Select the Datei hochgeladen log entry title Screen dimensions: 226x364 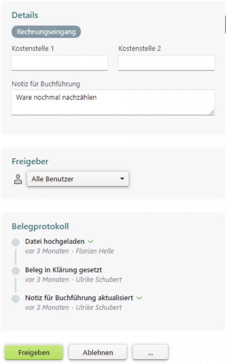[x=55, y=242]
